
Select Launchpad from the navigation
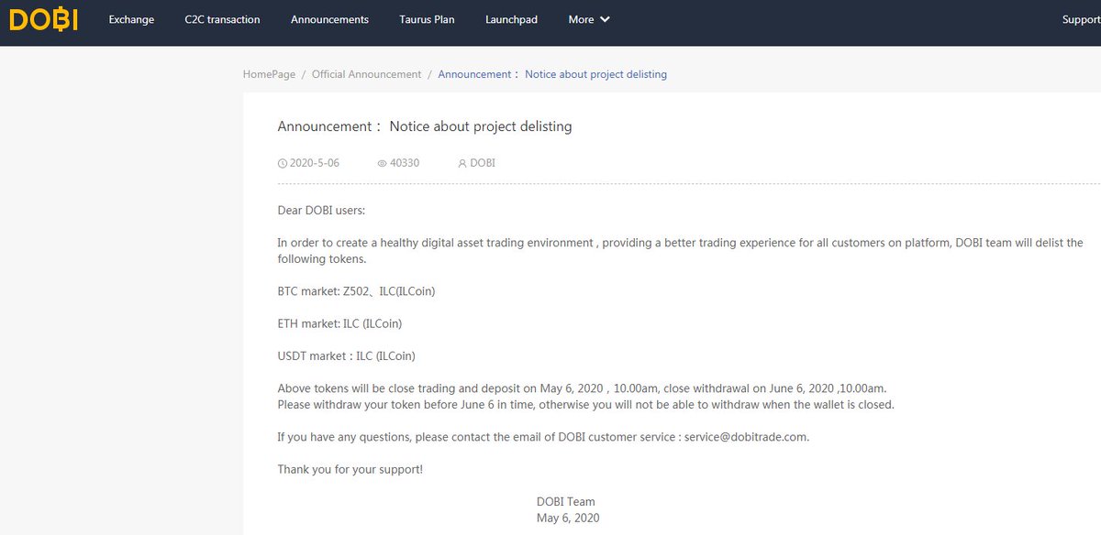click(x=511, y=18)
